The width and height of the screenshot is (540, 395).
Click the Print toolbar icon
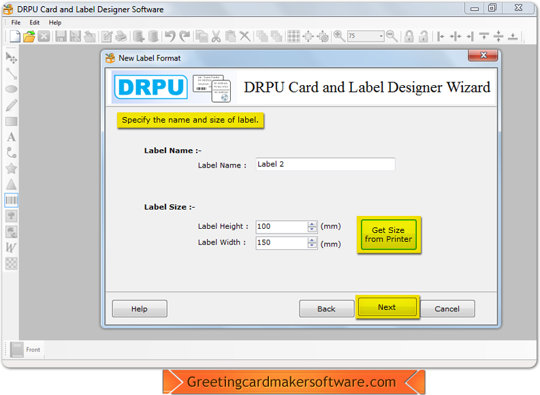[x=121, y=36]
